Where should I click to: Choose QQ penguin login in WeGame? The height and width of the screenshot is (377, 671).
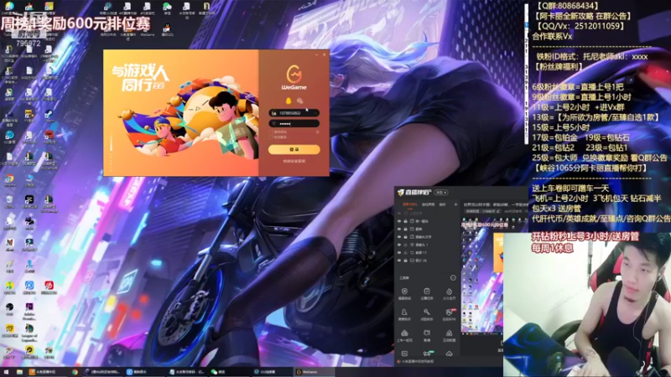288,101
